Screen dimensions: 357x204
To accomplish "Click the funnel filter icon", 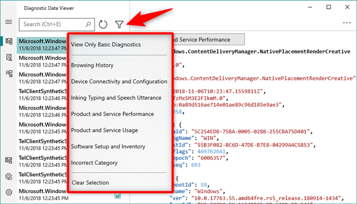I will [119, 24].
